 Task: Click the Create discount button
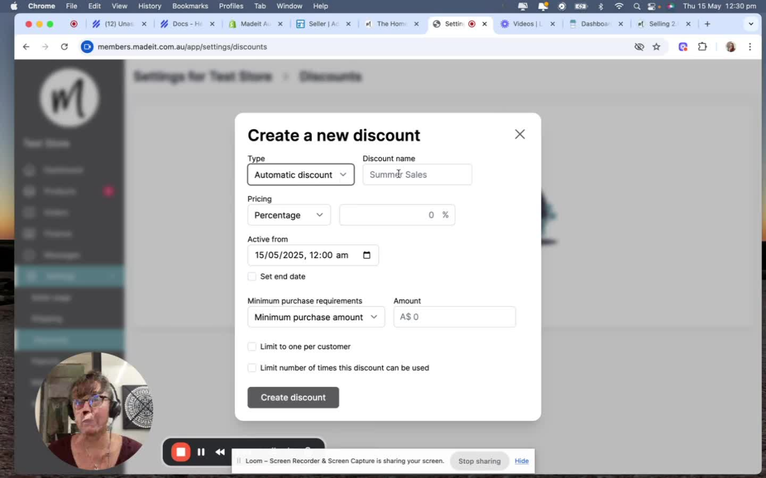(x=293, y=397)
